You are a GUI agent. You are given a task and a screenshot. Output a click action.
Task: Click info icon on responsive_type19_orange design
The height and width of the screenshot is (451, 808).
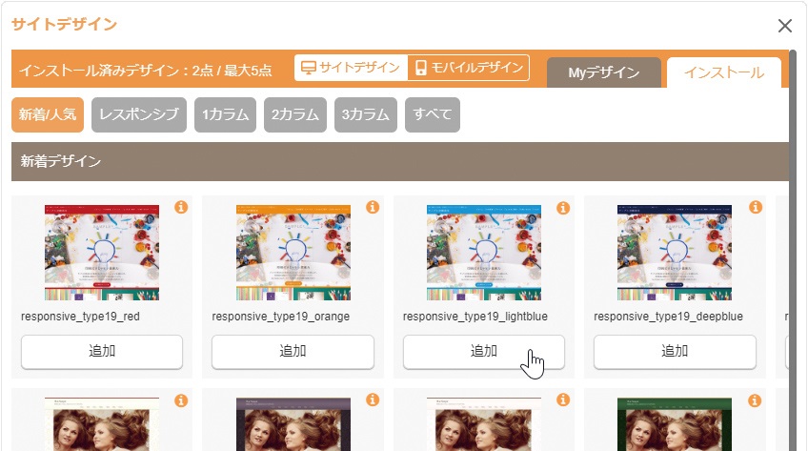pos(373,207)
